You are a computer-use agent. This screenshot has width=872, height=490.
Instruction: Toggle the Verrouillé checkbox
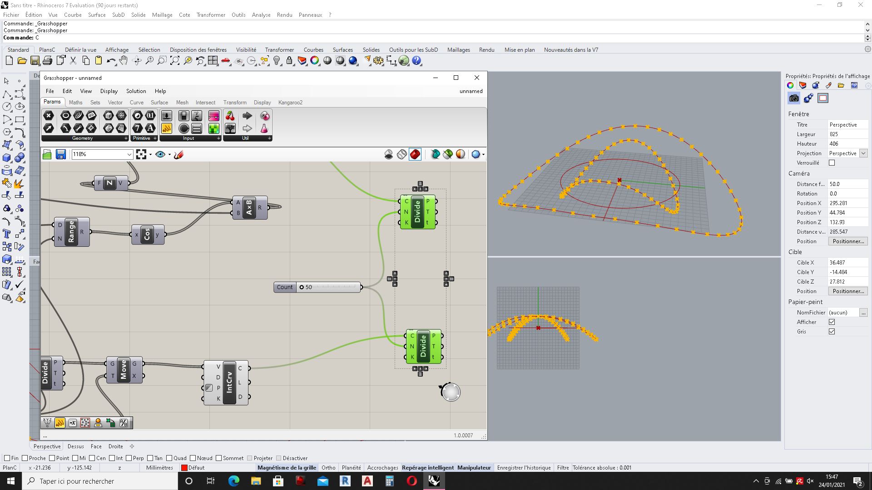click(x=832, y=163)
